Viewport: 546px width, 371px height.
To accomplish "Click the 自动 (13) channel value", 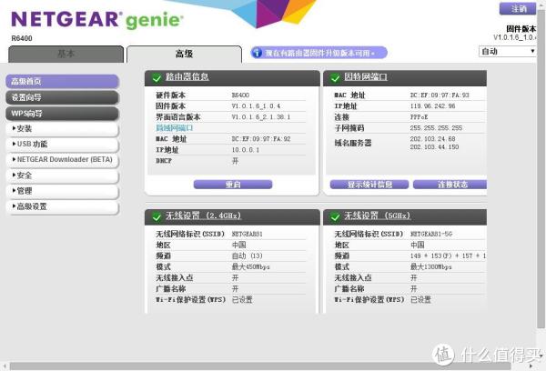I will tap(248, 256).
